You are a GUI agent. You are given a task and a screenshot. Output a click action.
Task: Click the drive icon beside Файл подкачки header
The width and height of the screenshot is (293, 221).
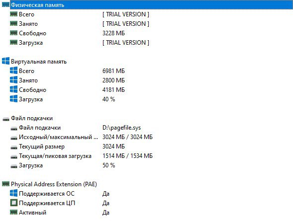click(x=6, y=119)
